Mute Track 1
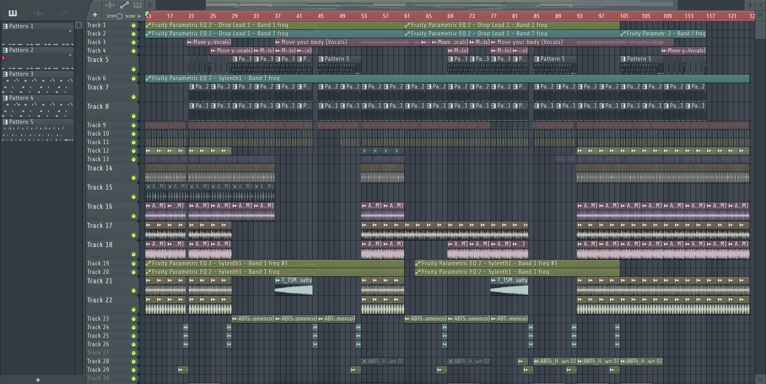The height and width of the screenshot is (384, 766). pos(134,26)
